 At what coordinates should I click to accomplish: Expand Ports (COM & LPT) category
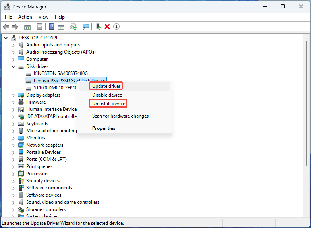(x=13, y=160)
